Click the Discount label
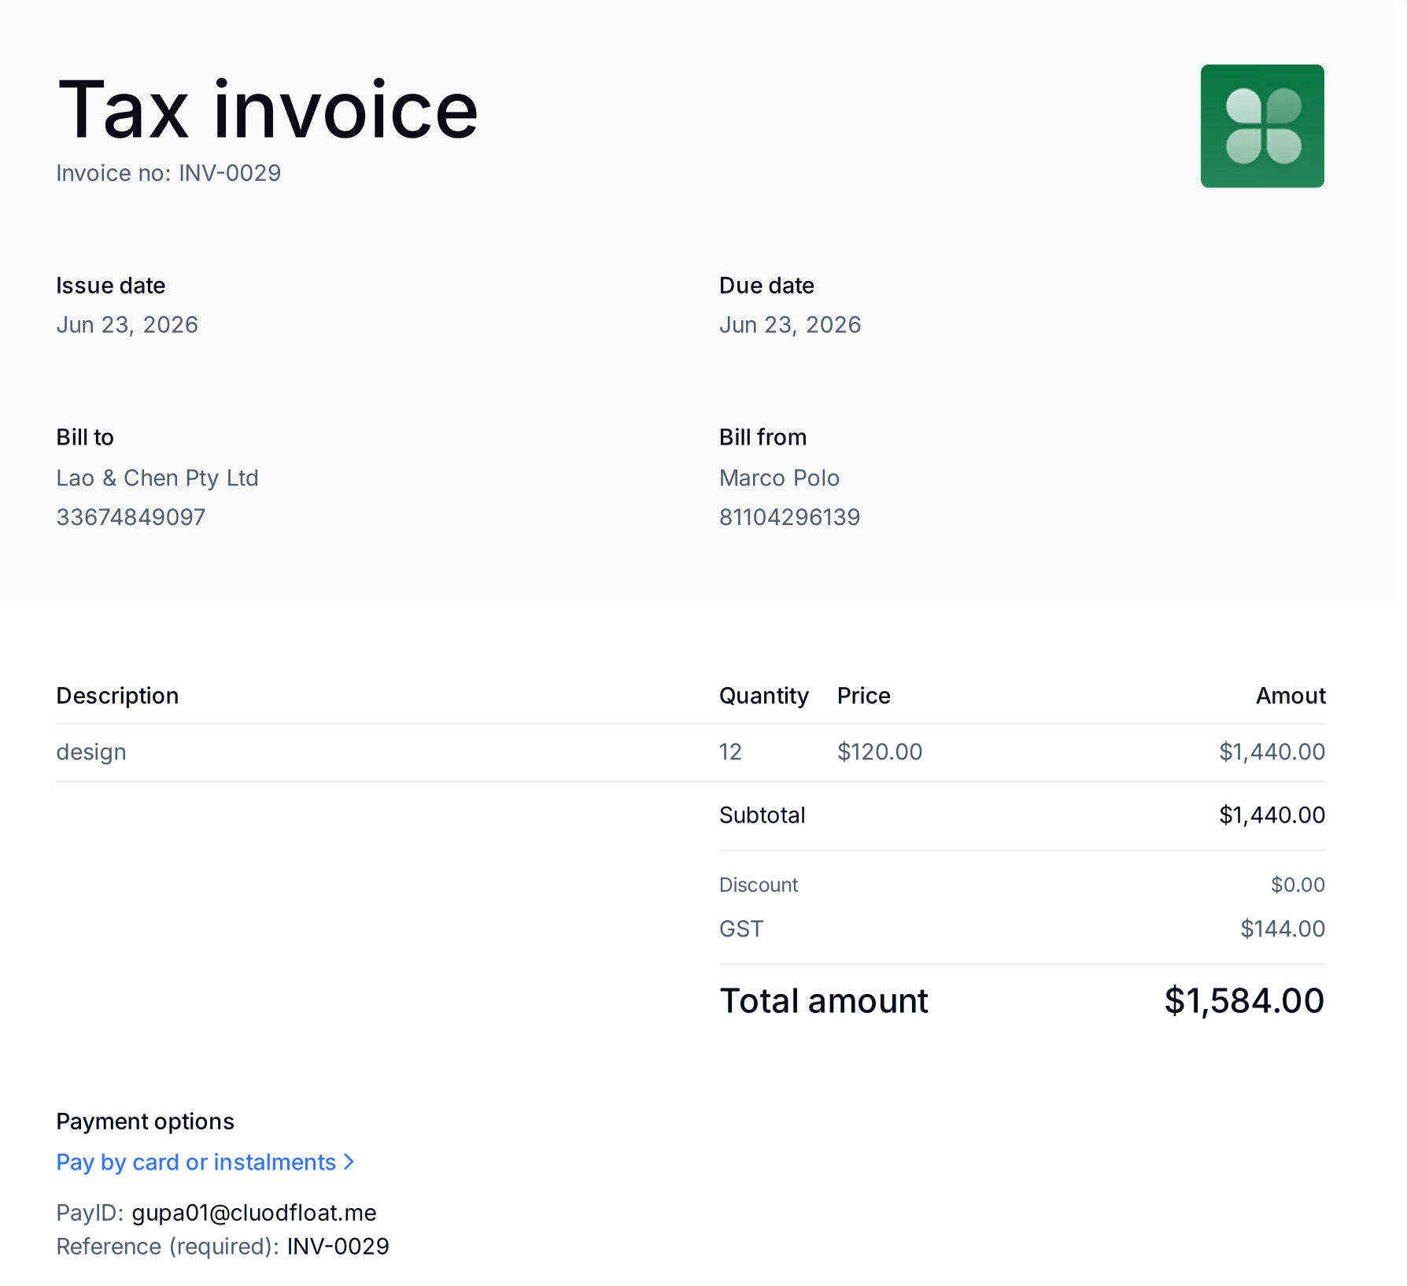 (759, 885)
